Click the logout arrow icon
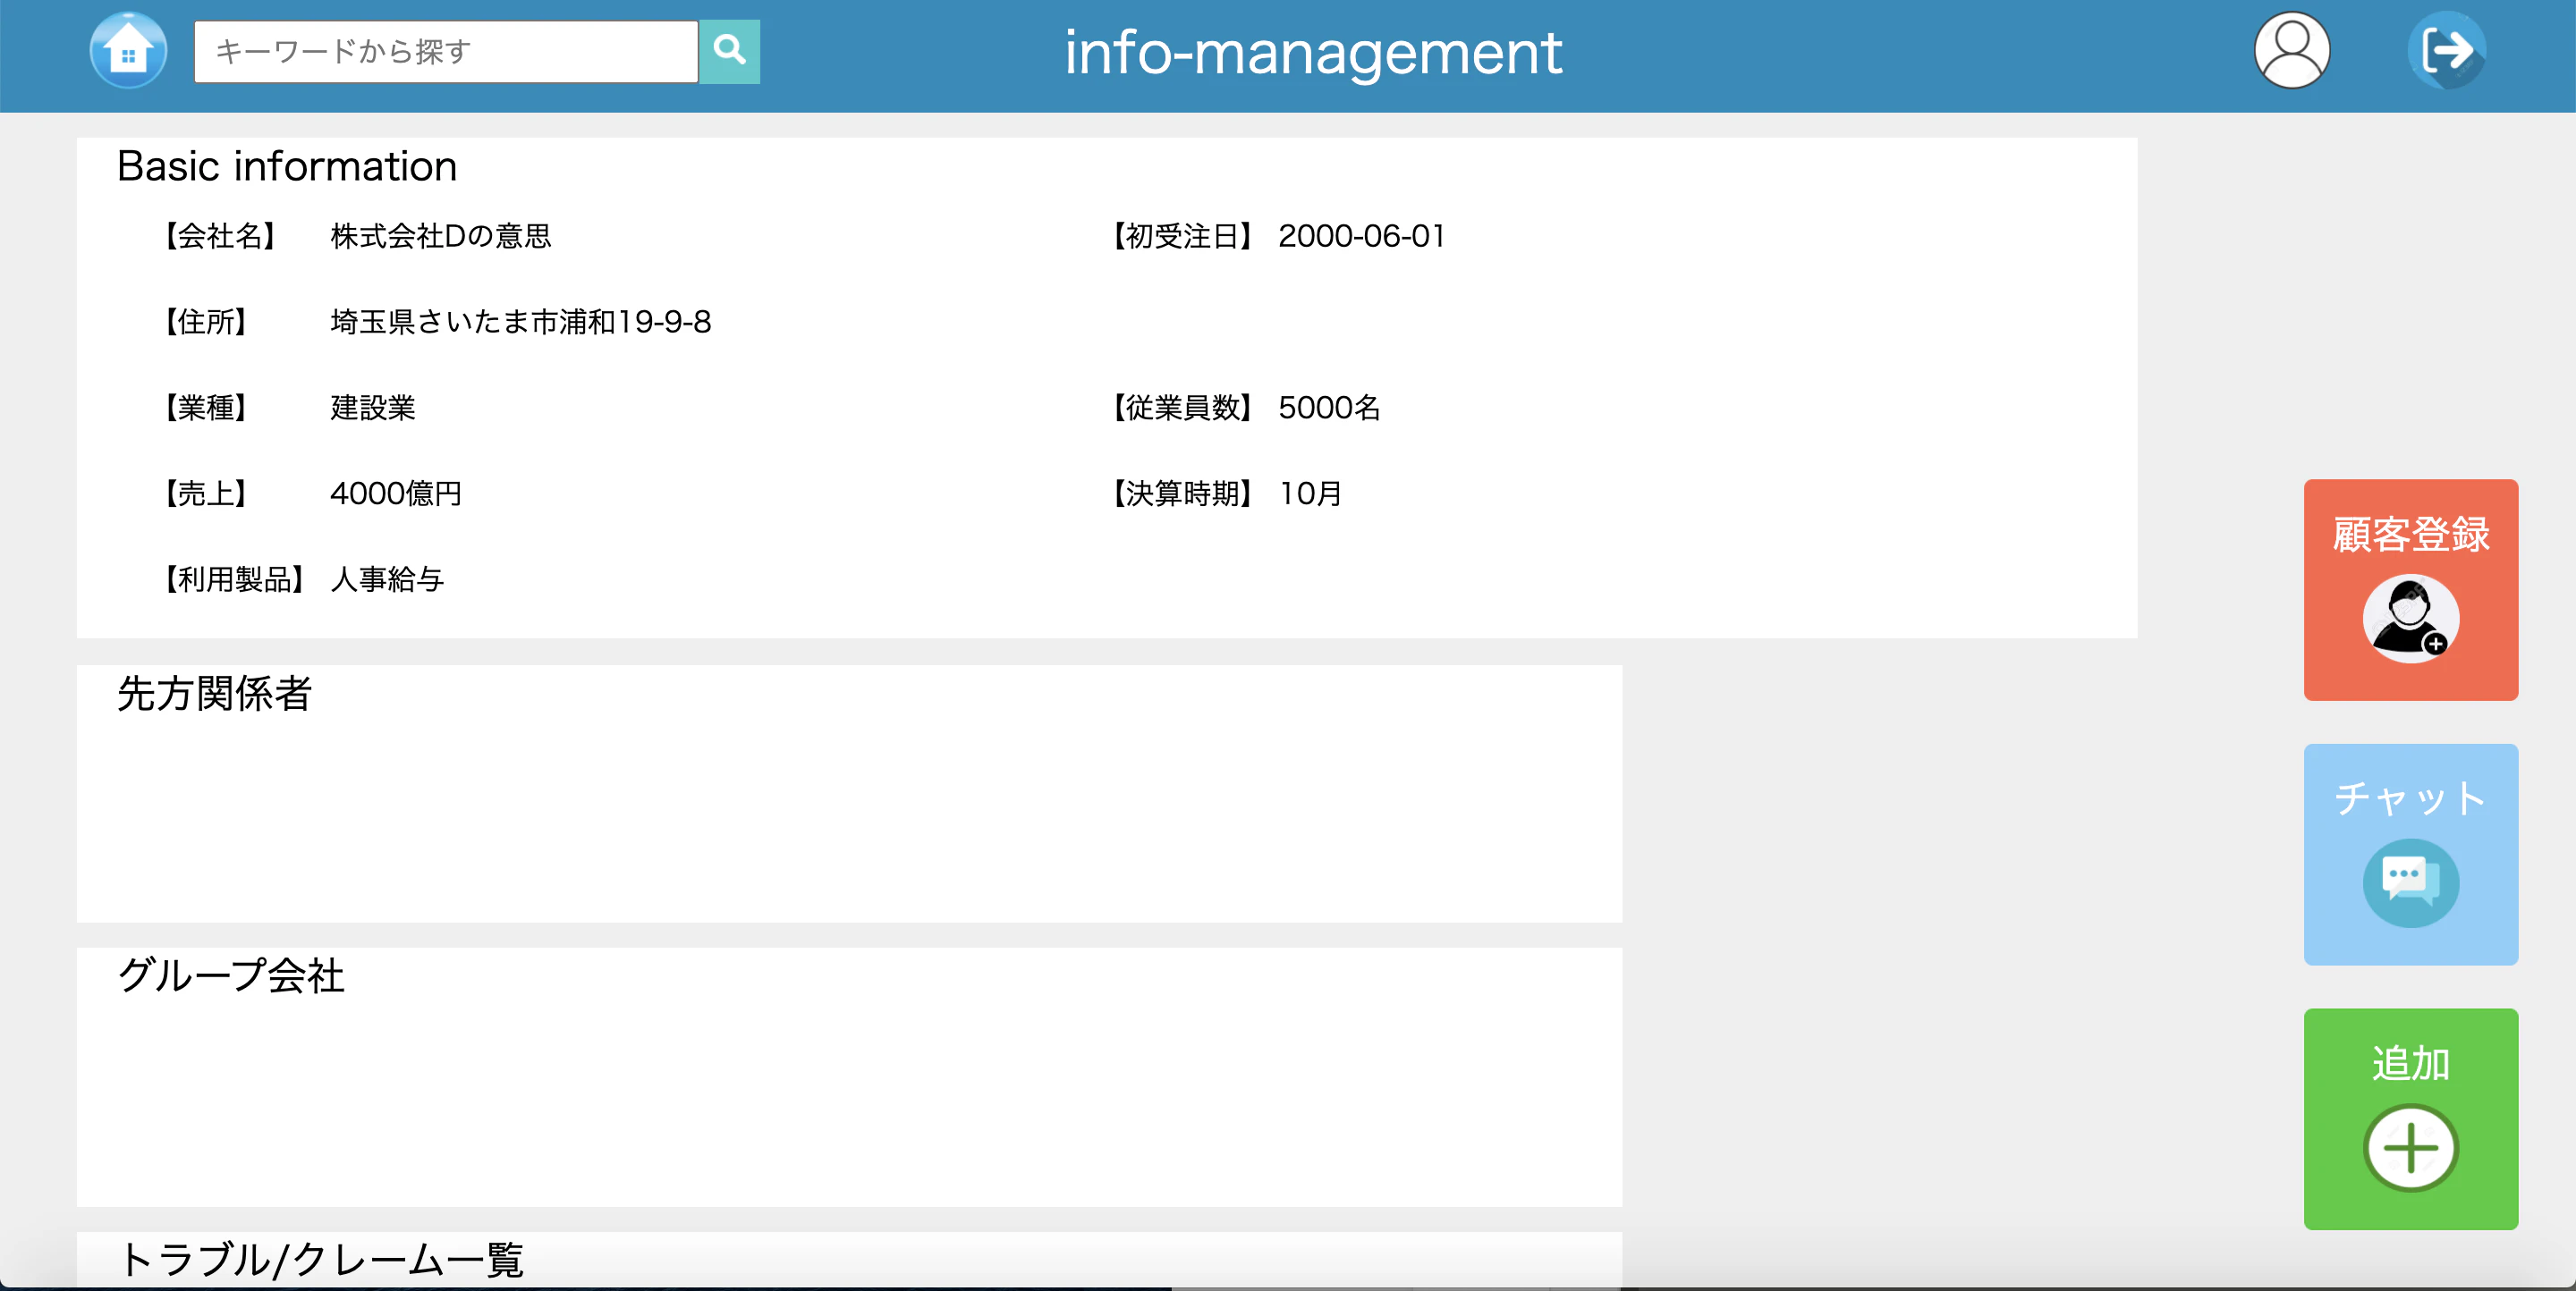Image resolution: width=2576 pixels, height=1291 pixels. click(2446, 51)
